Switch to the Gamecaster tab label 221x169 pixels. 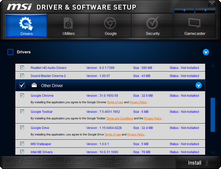tap(195, 33)
